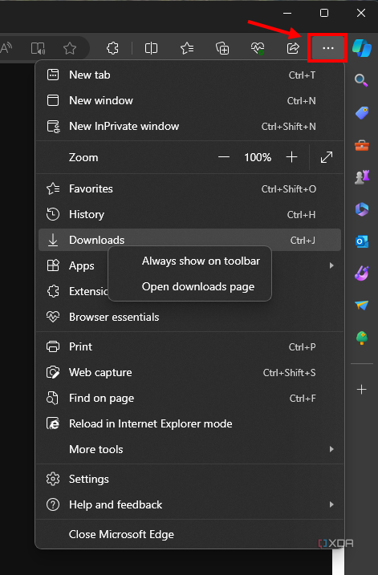Screen dimensions: 378x575
Task: Open sidebar Designer icon
Action: 362,273
